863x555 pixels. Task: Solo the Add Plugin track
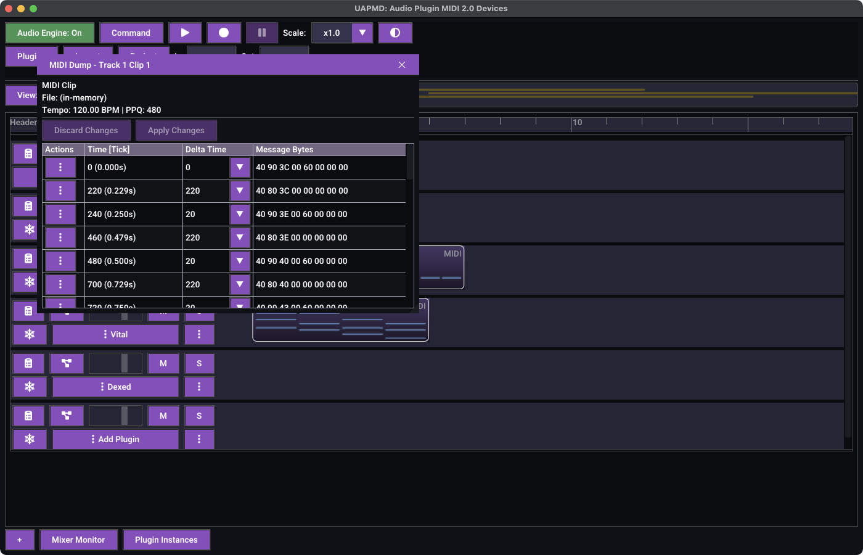click(x=199, y=416)
